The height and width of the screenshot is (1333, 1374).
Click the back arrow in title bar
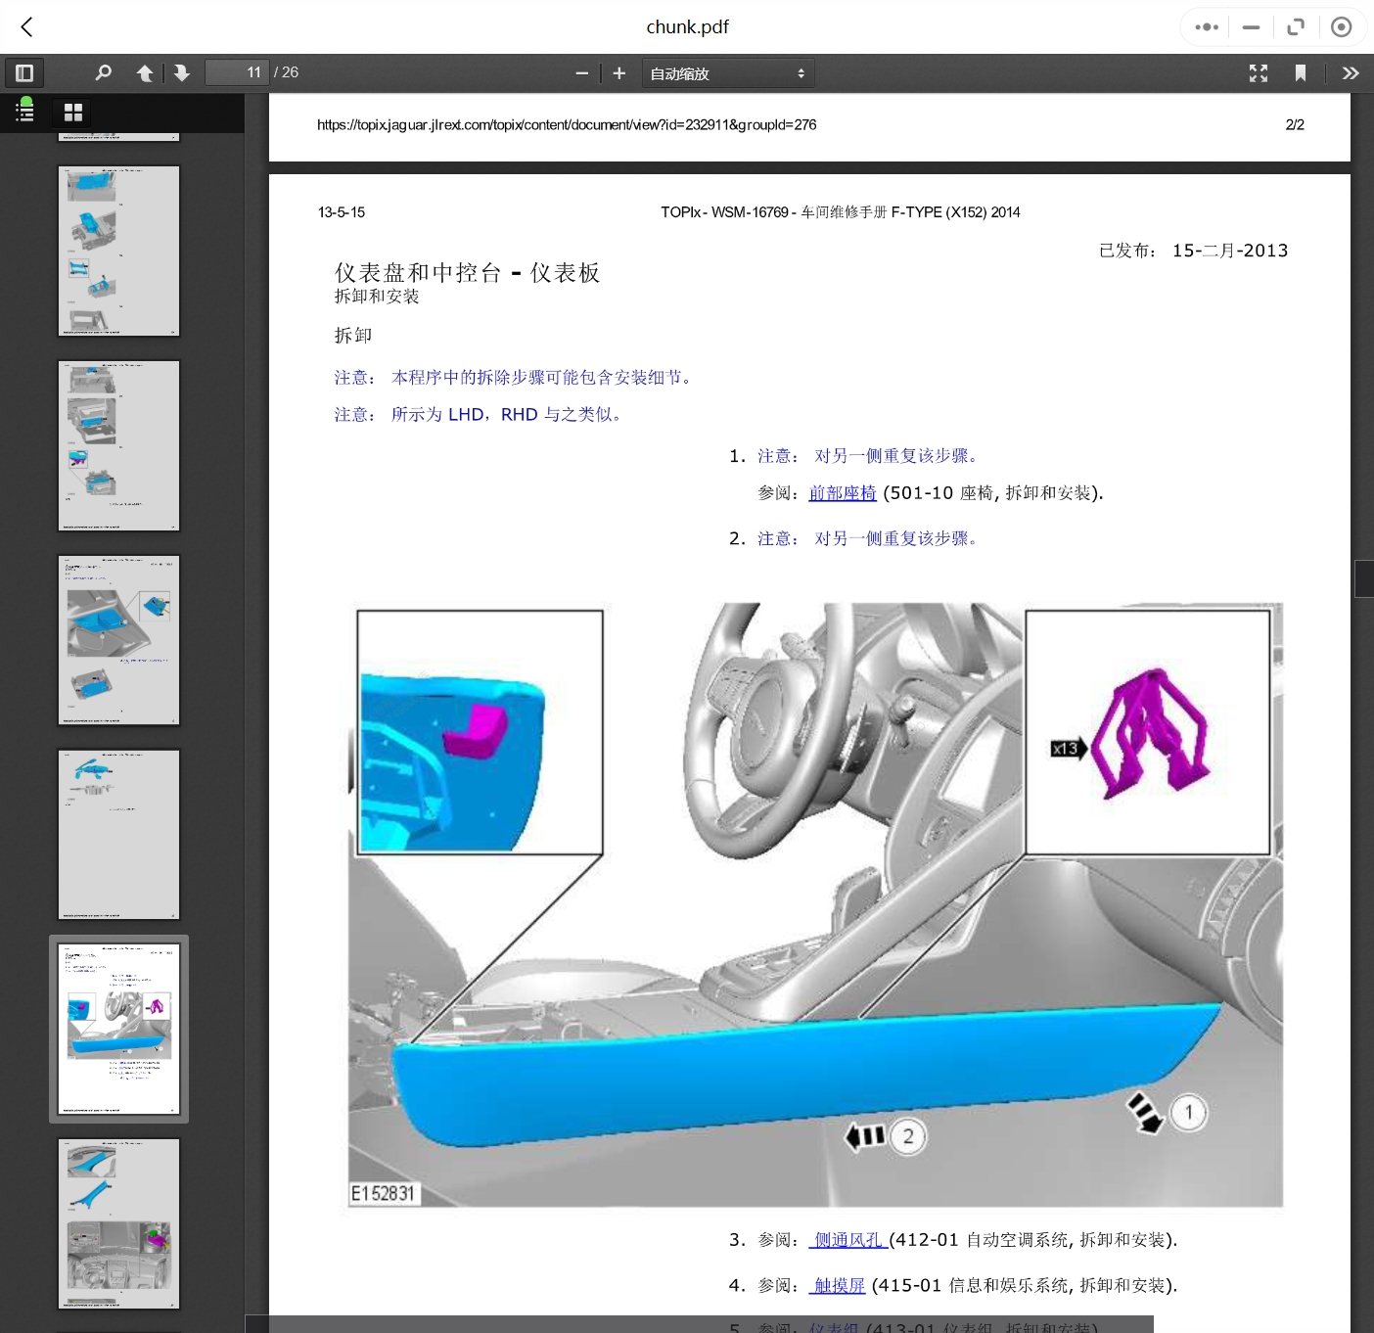pos(27,27)
